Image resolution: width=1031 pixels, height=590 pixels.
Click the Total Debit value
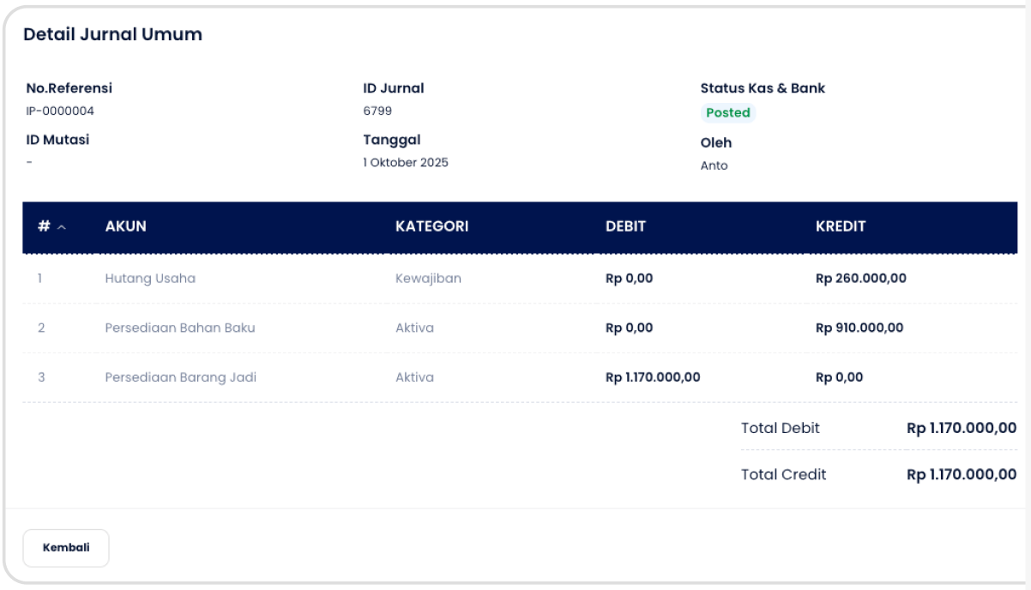click(961, 429)
